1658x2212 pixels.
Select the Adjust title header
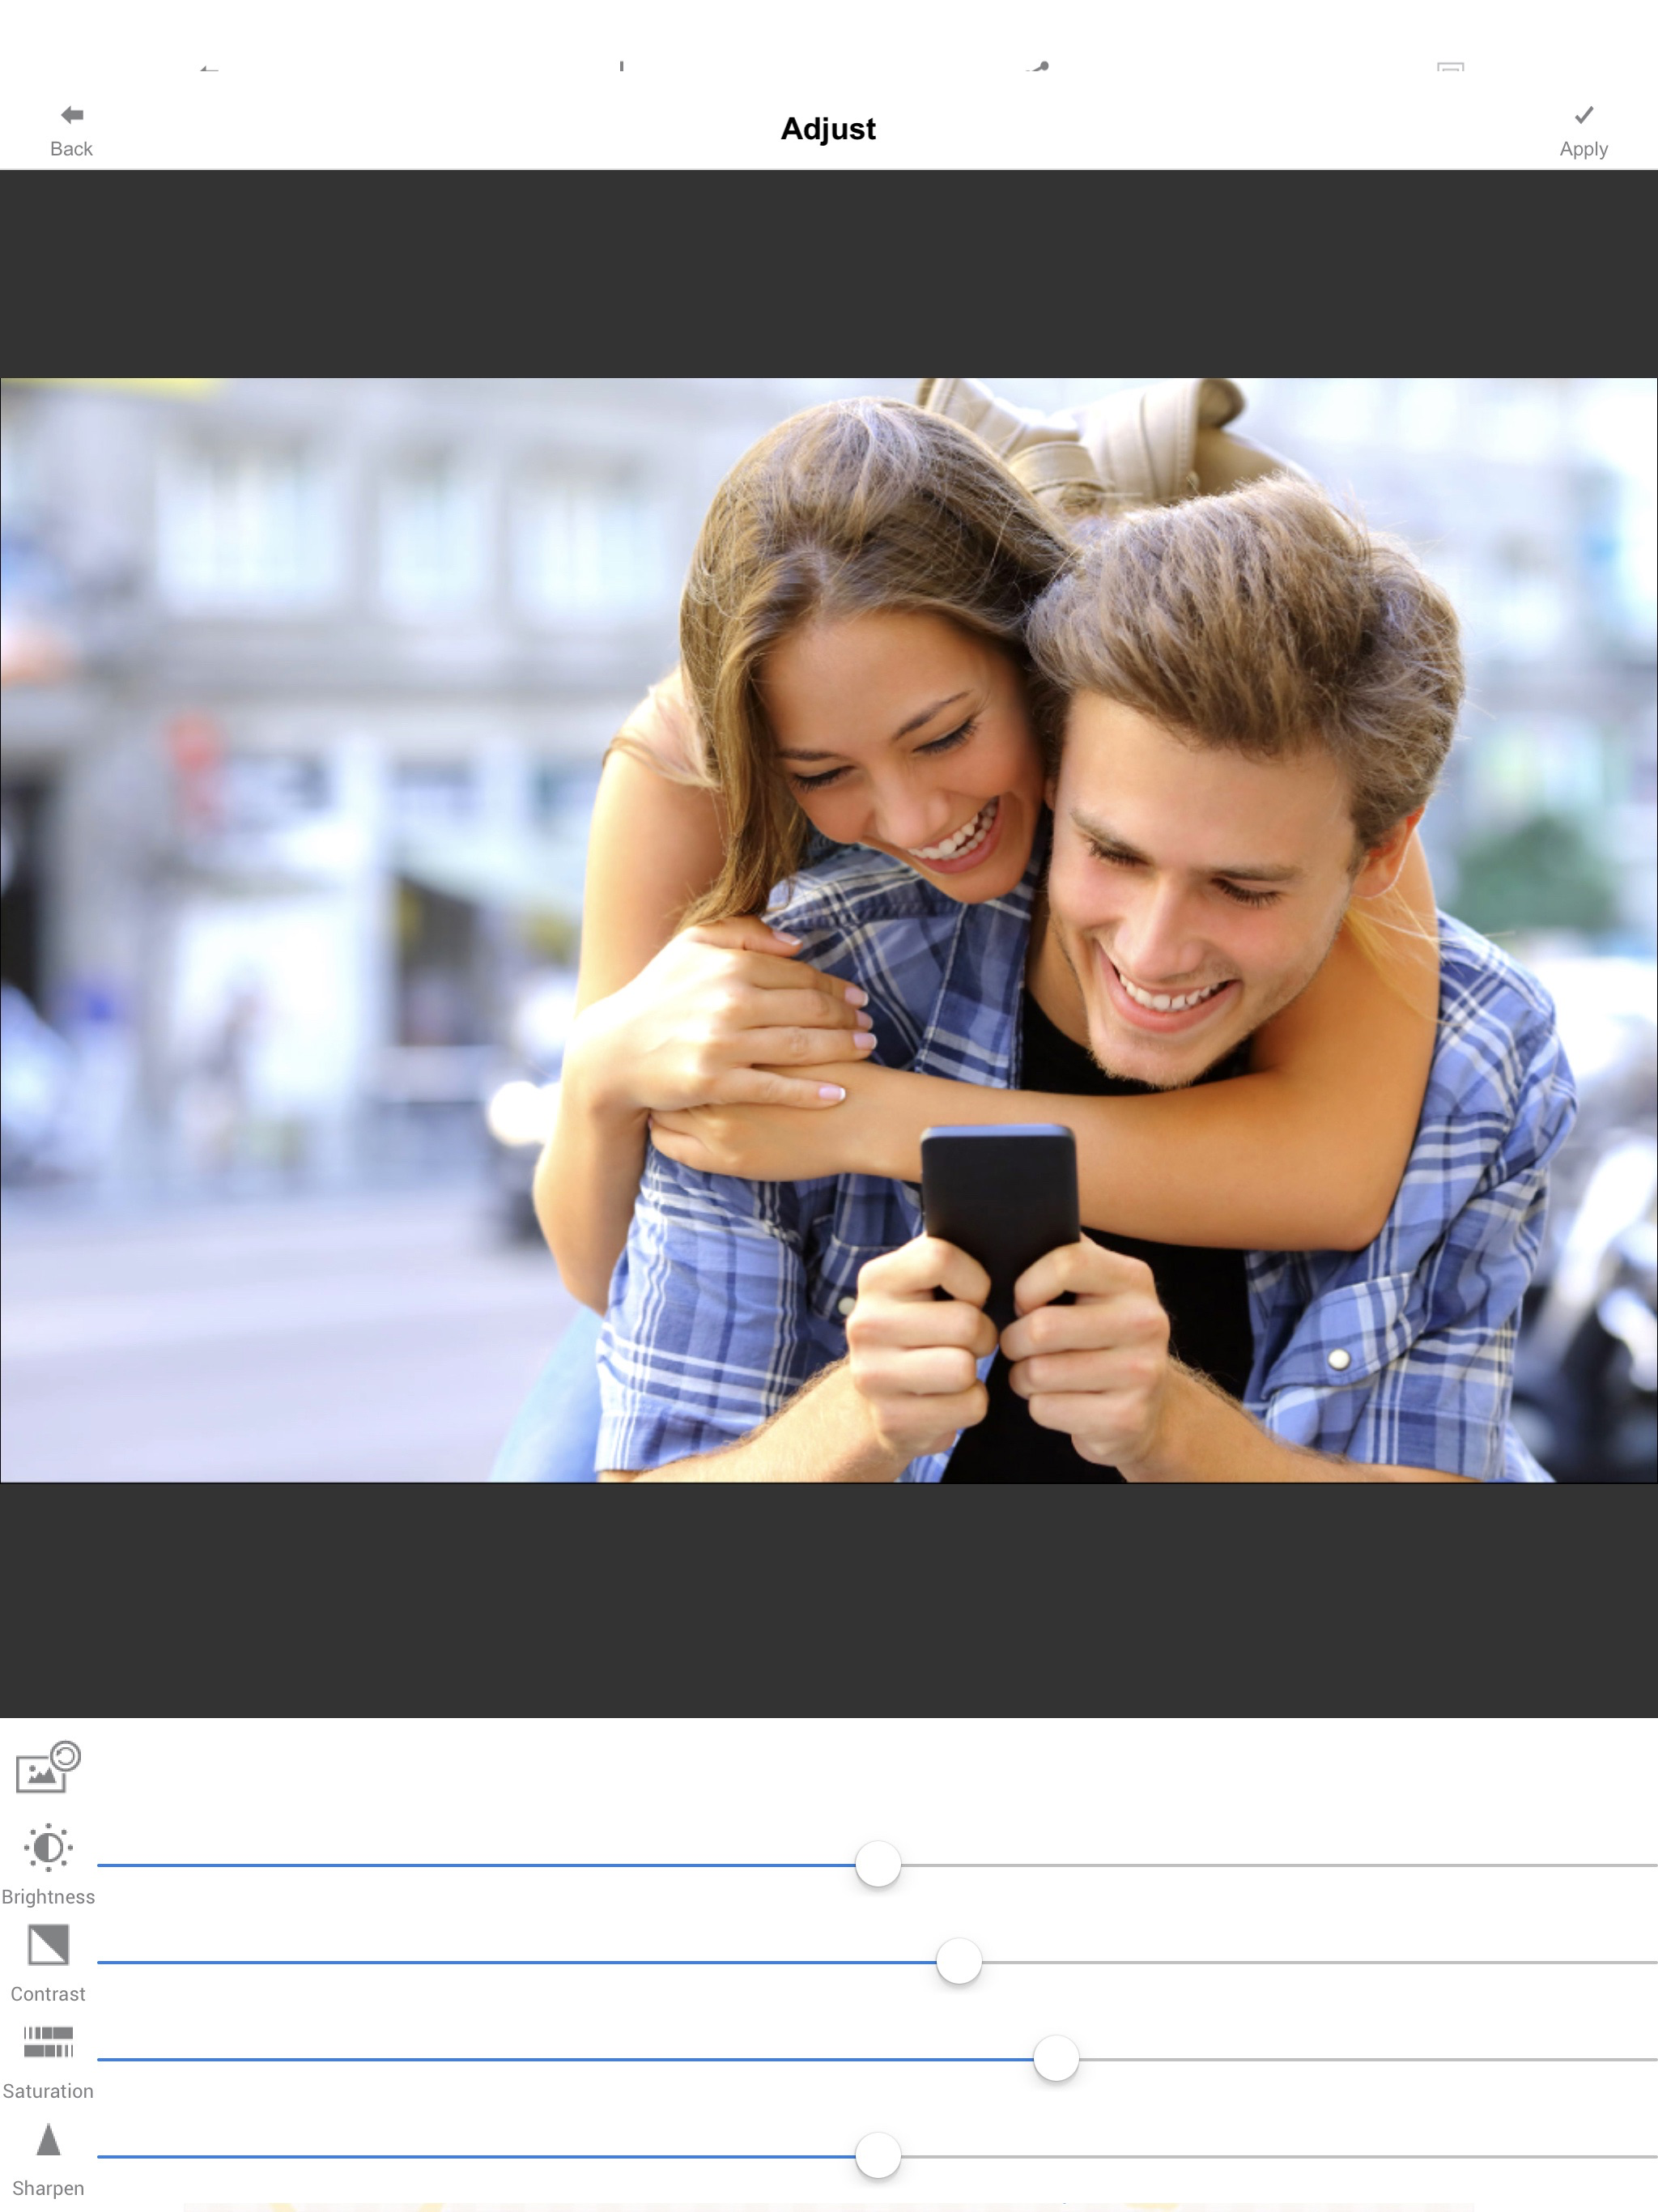click(x=828, y=128)
